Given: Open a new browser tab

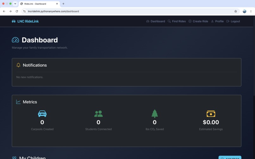Looking at the screenshot, I should click(63, 4).
